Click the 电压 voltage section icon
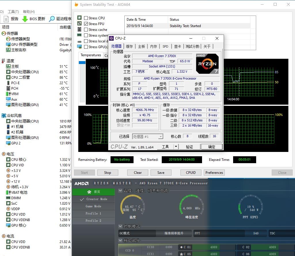This screenshot has height=256, width=295. 3,154
